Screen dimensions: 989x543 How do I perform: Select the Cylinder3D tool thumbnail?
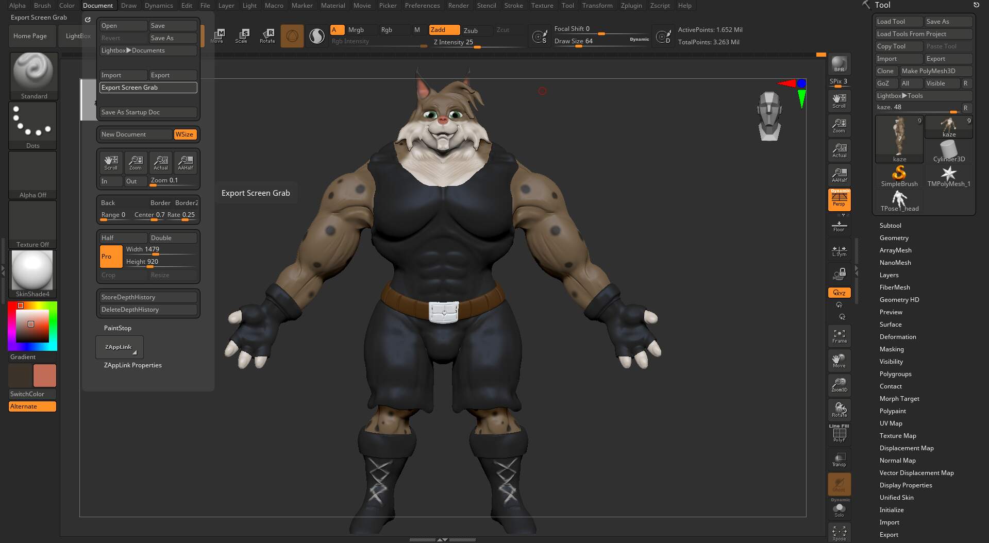tap(949, 151)
